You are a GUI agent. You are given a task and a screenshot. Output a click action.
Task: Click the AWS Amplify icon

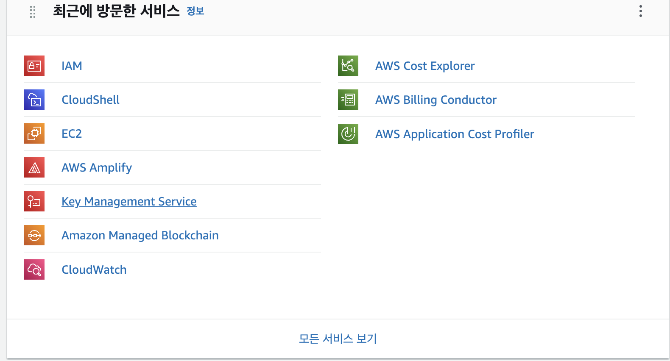pos(34,167)
